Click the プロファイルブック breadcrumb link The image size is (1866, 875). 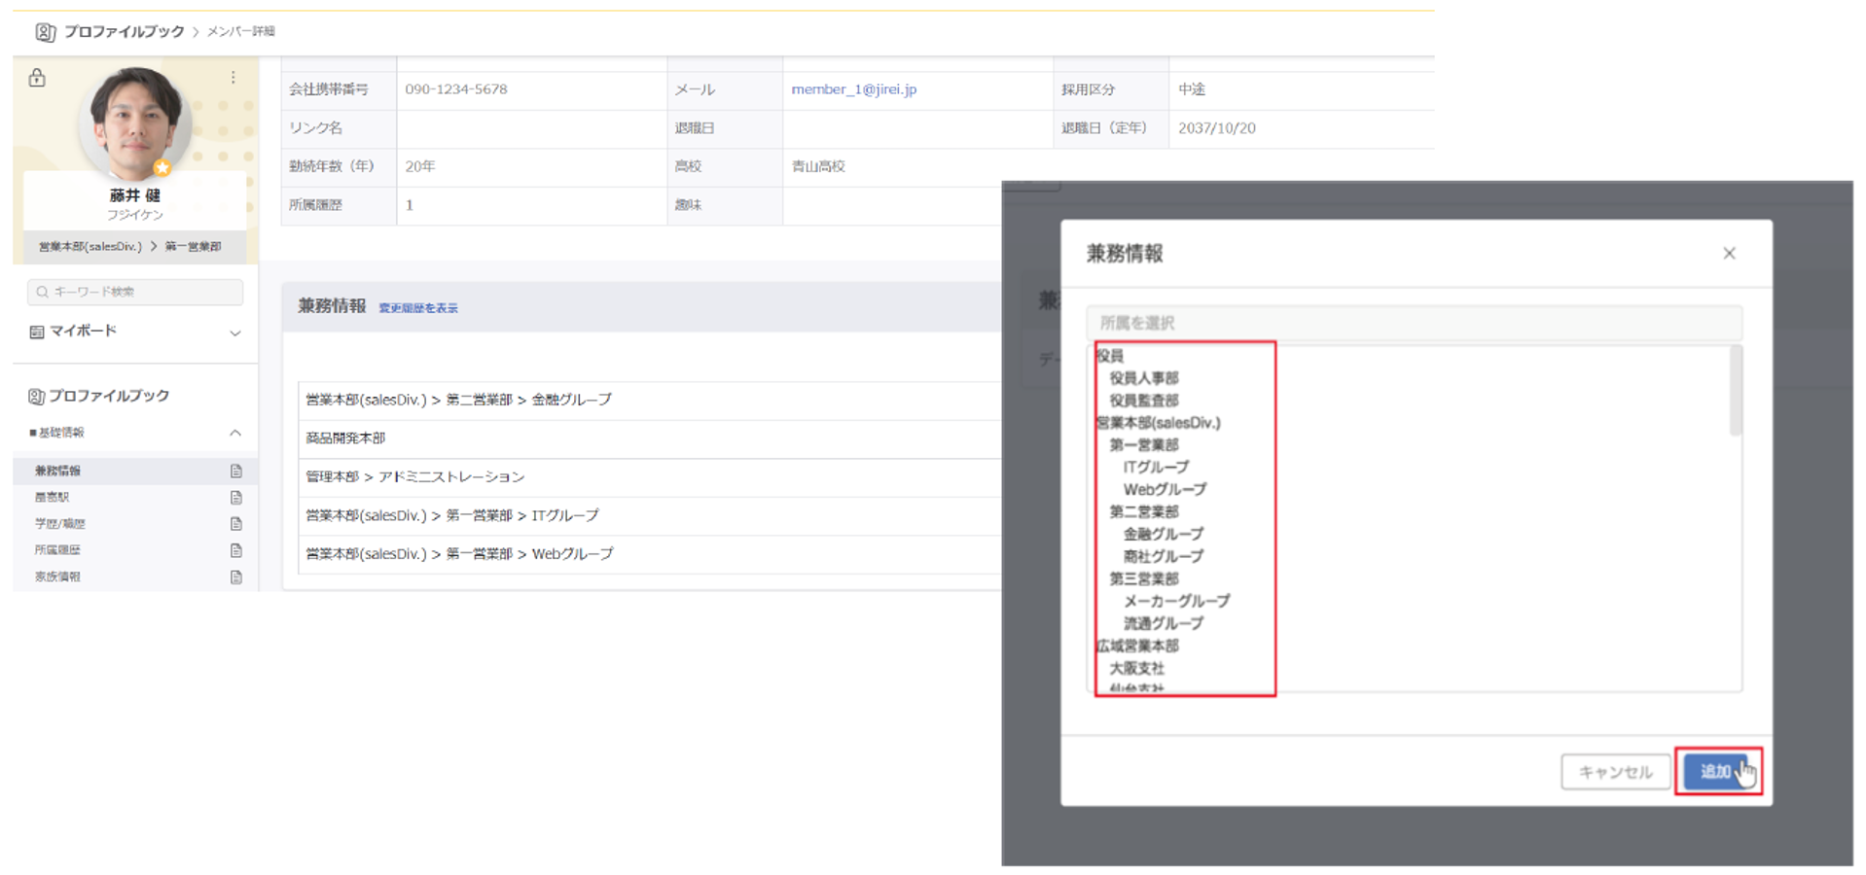pos(124,32)
